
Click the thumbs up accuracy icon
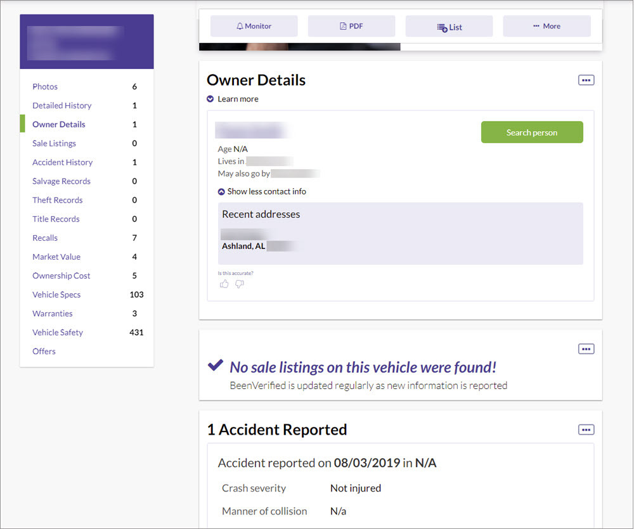click(224, 284)
